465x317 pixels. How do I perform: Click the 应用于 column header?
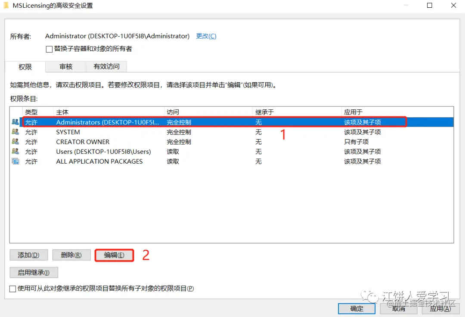(x=397, y=112)
